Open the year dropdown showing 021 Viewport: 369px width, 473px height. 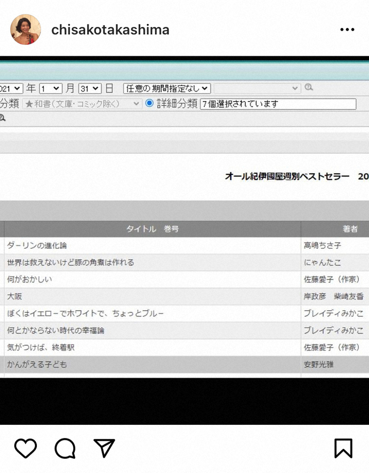[11, 89]
